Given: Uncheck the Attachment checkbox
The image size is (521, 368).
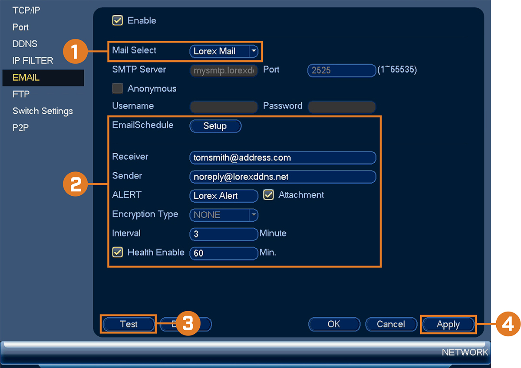Looking at the screenshot, I should [269, 195].
